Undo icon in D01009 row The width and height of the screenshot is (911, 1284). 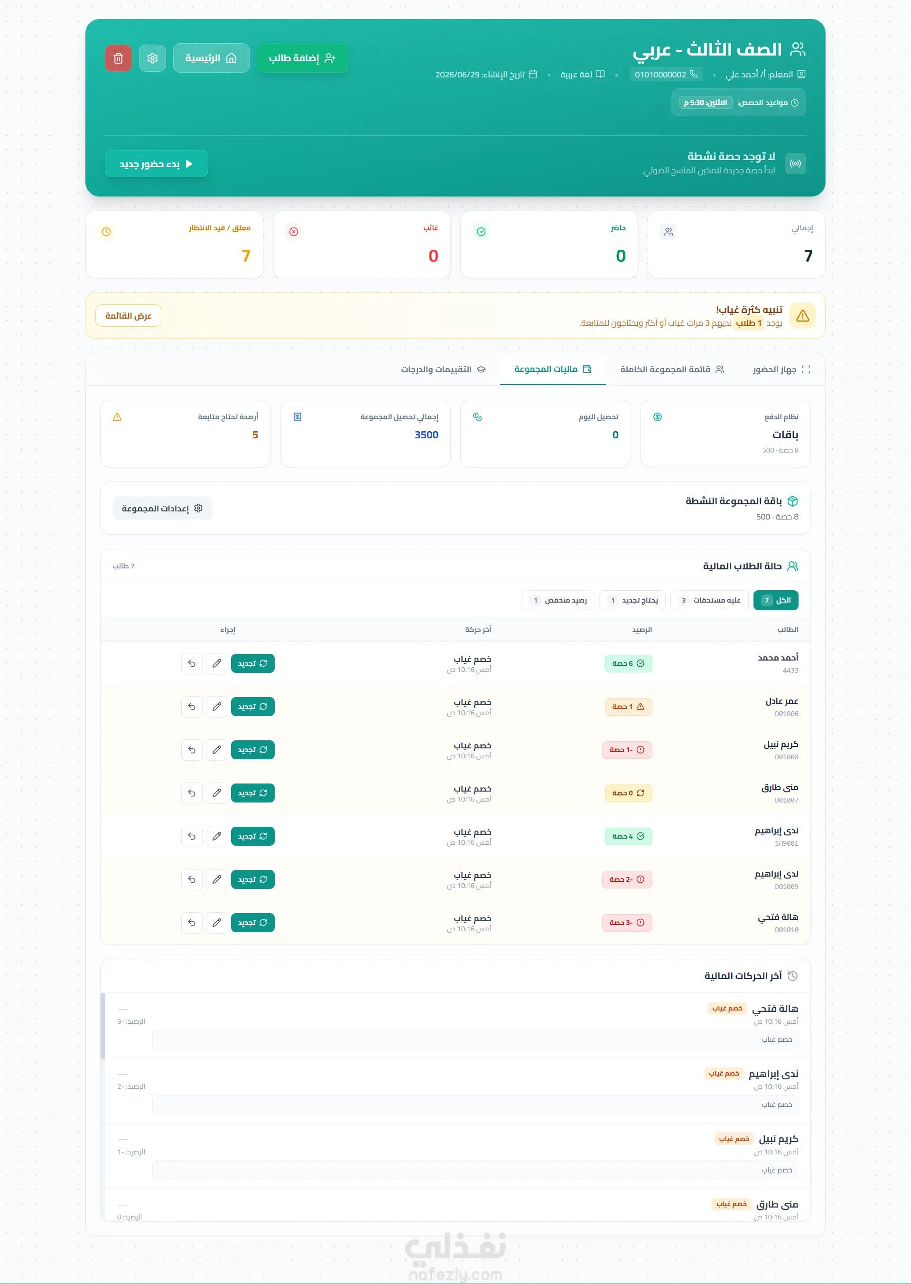pyautogui.click(x=192, y=880)
